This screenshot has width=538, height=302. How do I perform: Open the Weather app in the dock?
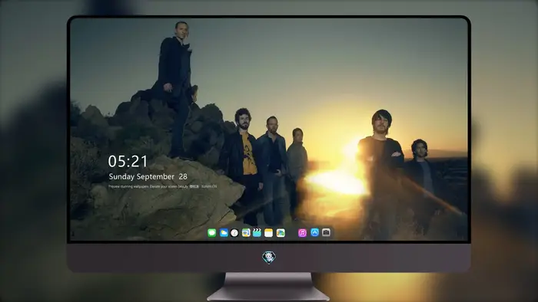pyautogui.click(x=224, y=233)
